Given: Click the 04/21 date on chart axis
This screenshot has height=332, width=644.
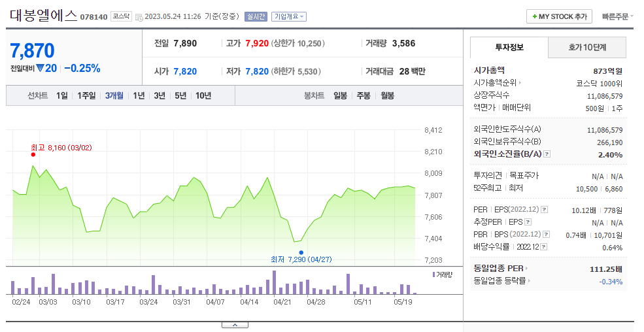Looking at the screenshot, I should tap(282, 302).
